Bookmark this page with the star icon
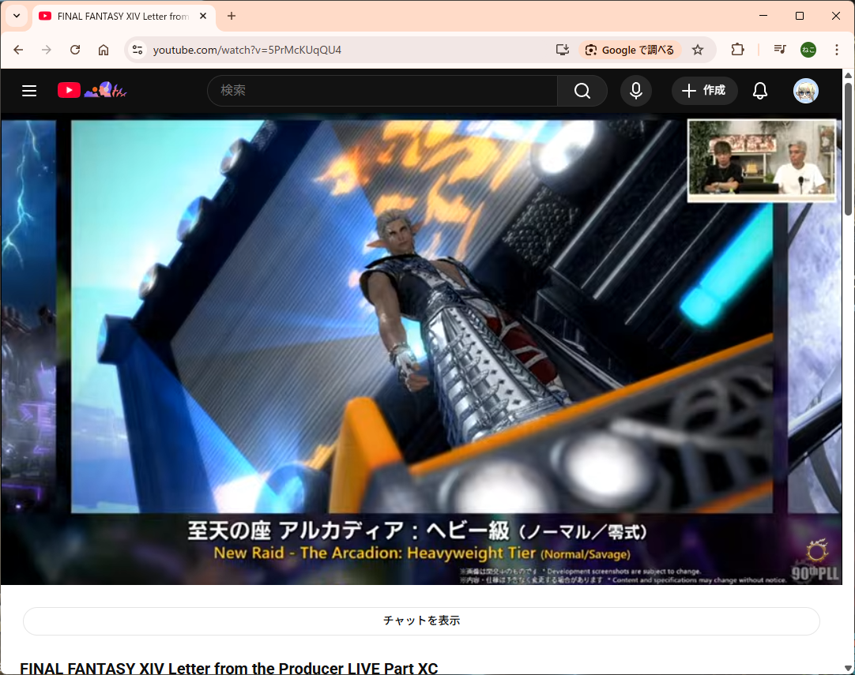Viewport: 855px width, 675px height. tap(698, 50)
